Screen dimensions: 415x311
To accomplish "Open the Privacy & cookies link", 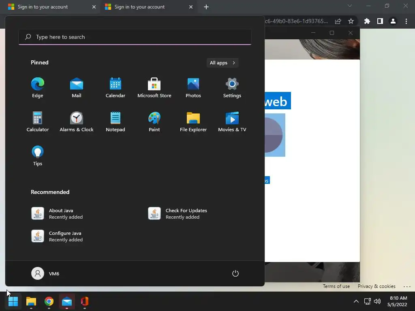I will [x=376, y=286].
